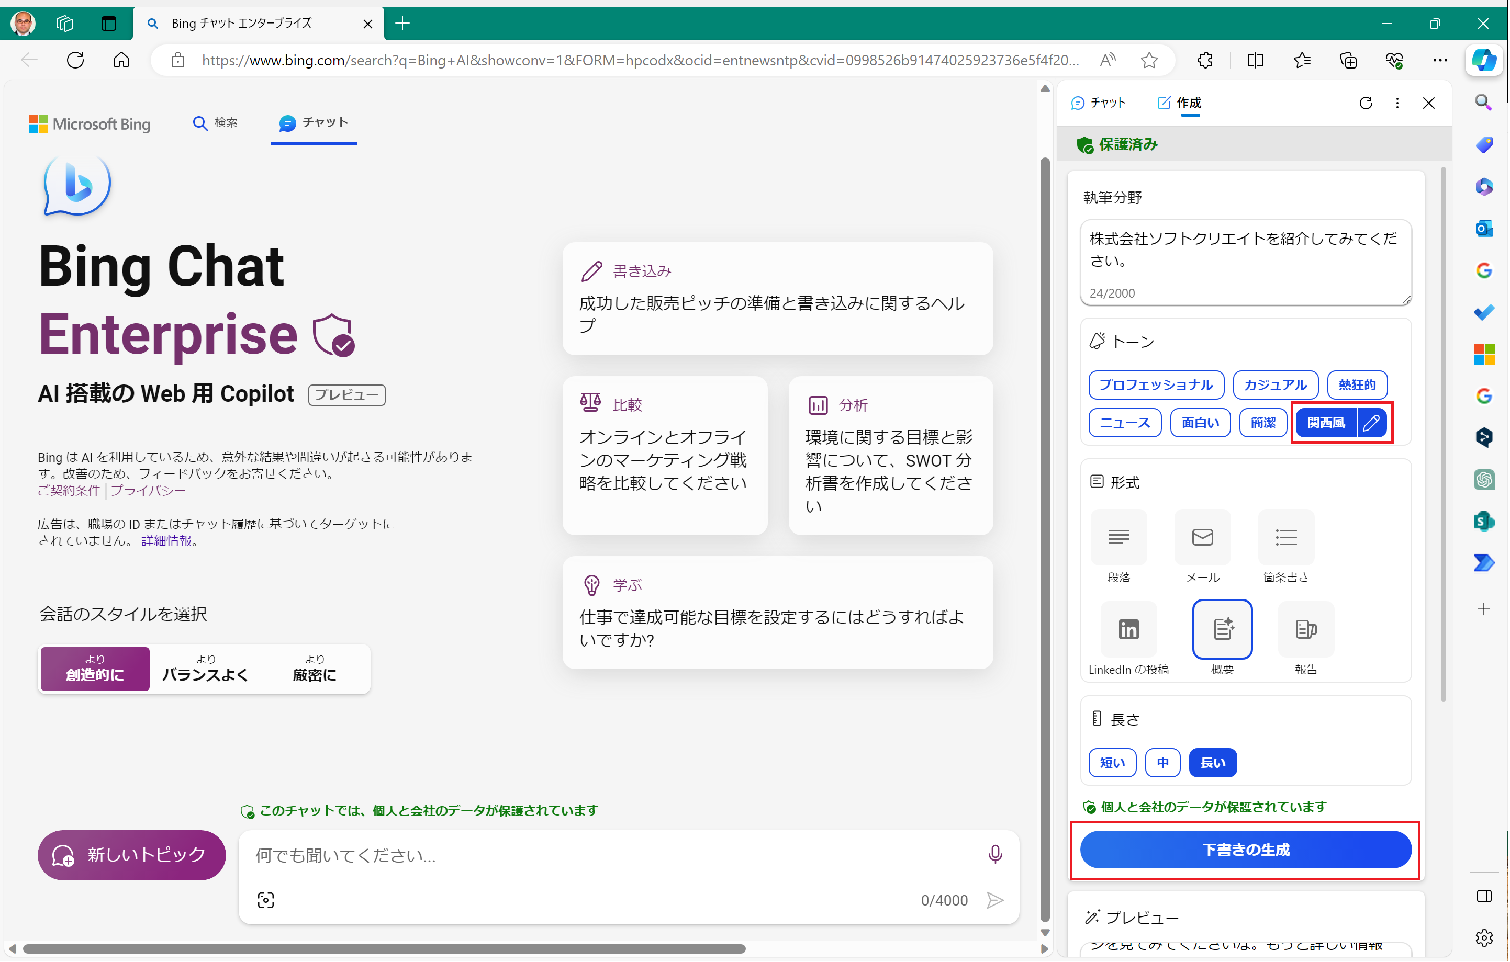Viewport: 1510px width, 962px height.
Task: Open the SharePoint icon in the sidebar
Action: tap(1484, 522)
